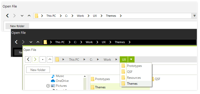Click Forward arrow in light theme window
Image resolution: width=200 pixels, height=94 pixels.
15,16
